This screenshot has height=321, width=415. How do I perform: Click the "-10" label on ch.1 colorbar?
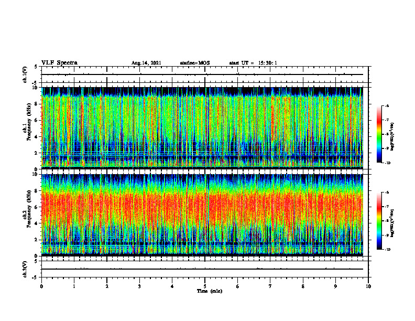388,163
